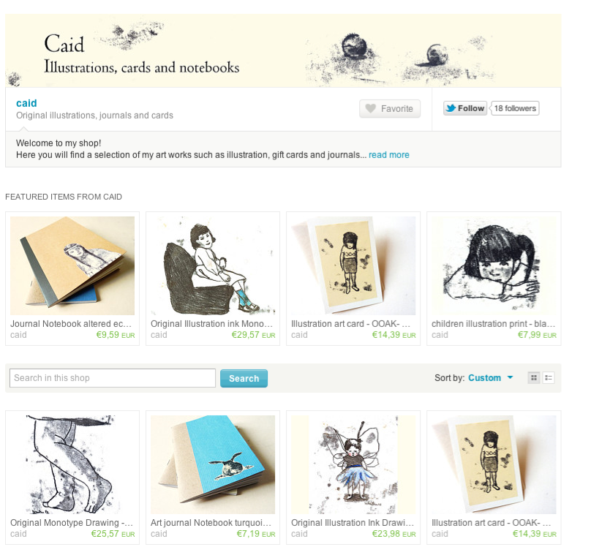Focus the Search in this shop field
Image resolution: width=591 pixels, height=547 pixels.
point(113,378)
